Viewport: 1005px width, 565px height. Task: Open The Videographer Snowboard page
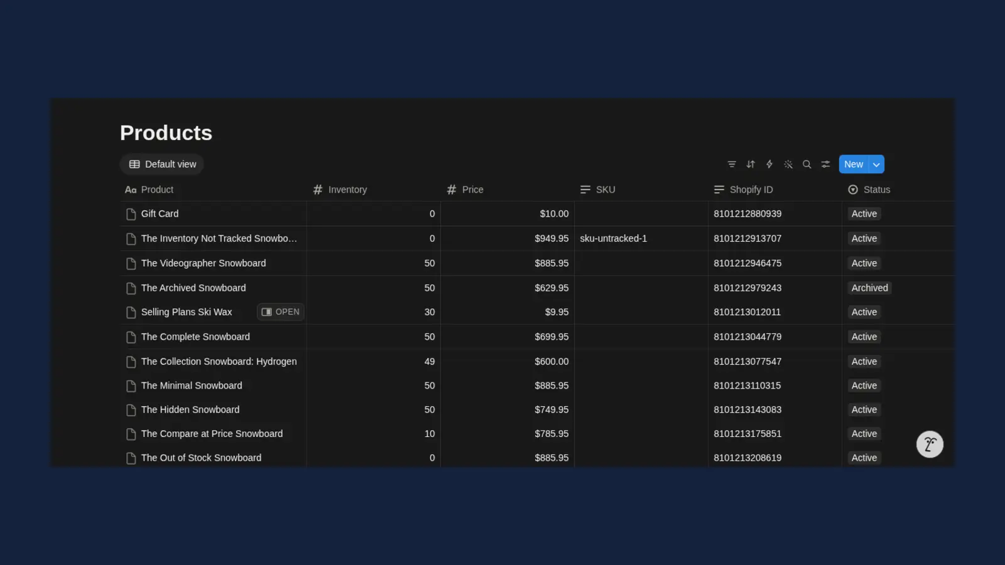click(x=204, y=264)
